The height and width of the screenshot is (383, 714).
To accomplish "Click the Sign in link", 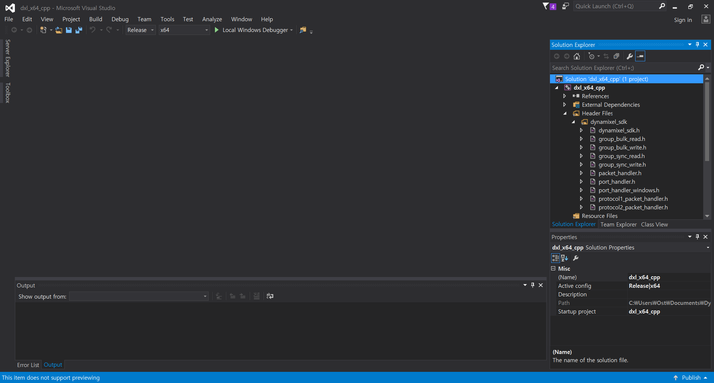I will coord(683,20).
